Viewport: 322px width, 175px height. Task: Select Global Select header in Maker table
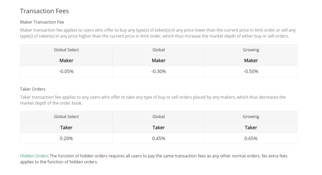[x=66, y=50]
